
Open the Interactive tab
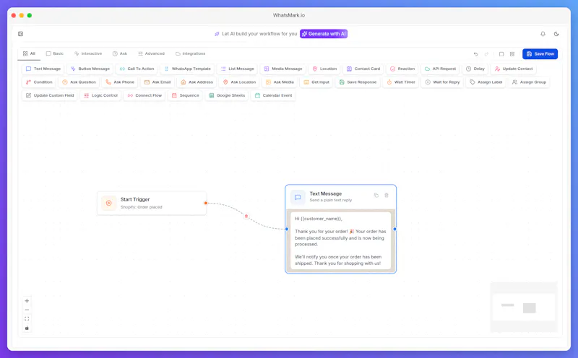(x=88, y=54)
